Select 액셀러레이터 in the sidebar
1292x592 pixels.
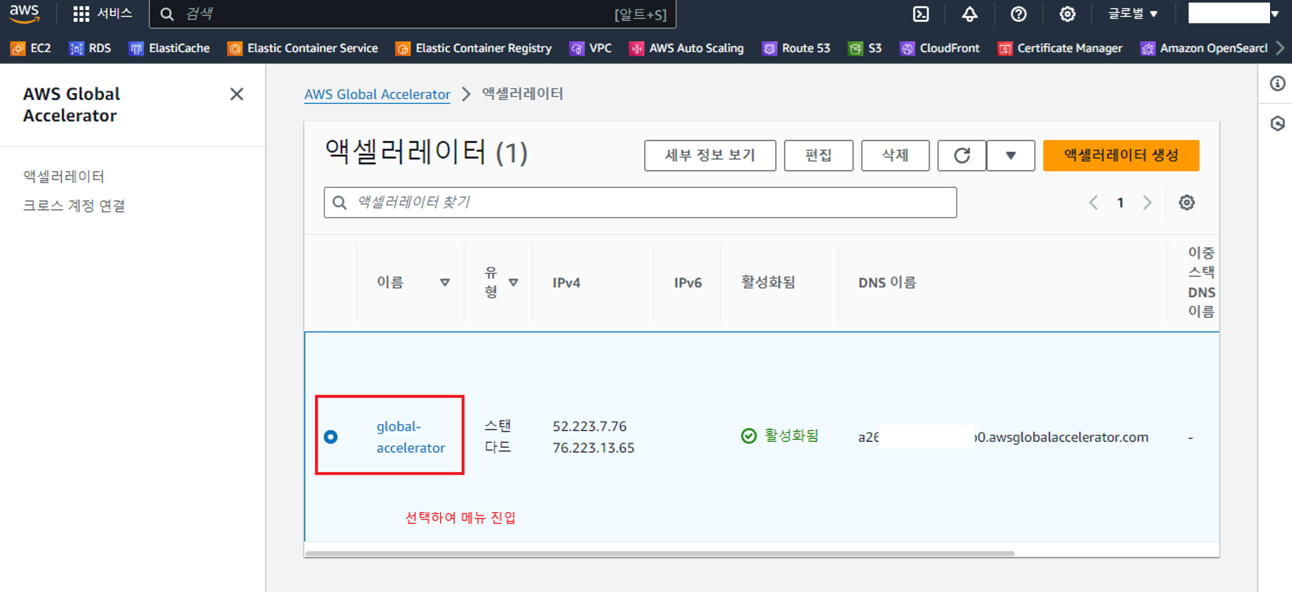(x=63, y=176)
